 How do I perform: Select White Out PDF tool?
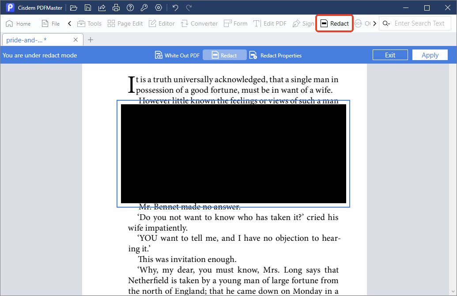click(x=177, y=55)
